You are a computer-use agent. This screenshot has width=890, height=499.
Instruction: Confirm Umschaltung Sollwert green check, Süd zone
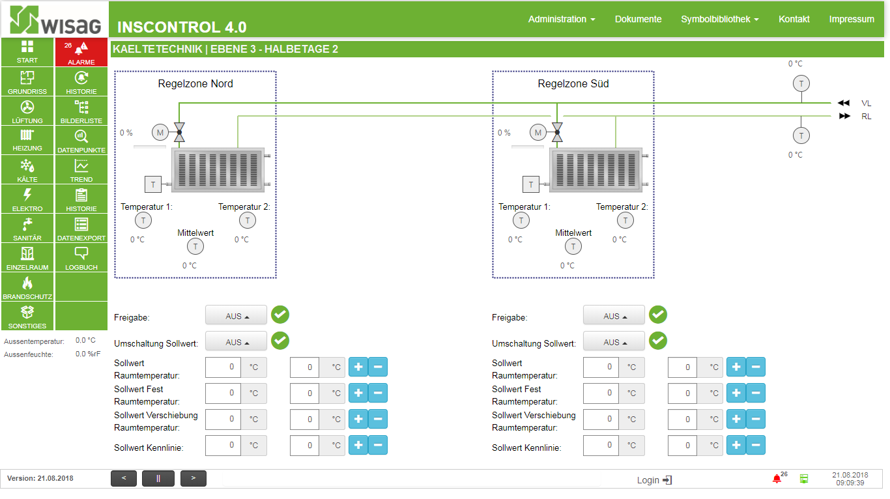click(658, 341)
